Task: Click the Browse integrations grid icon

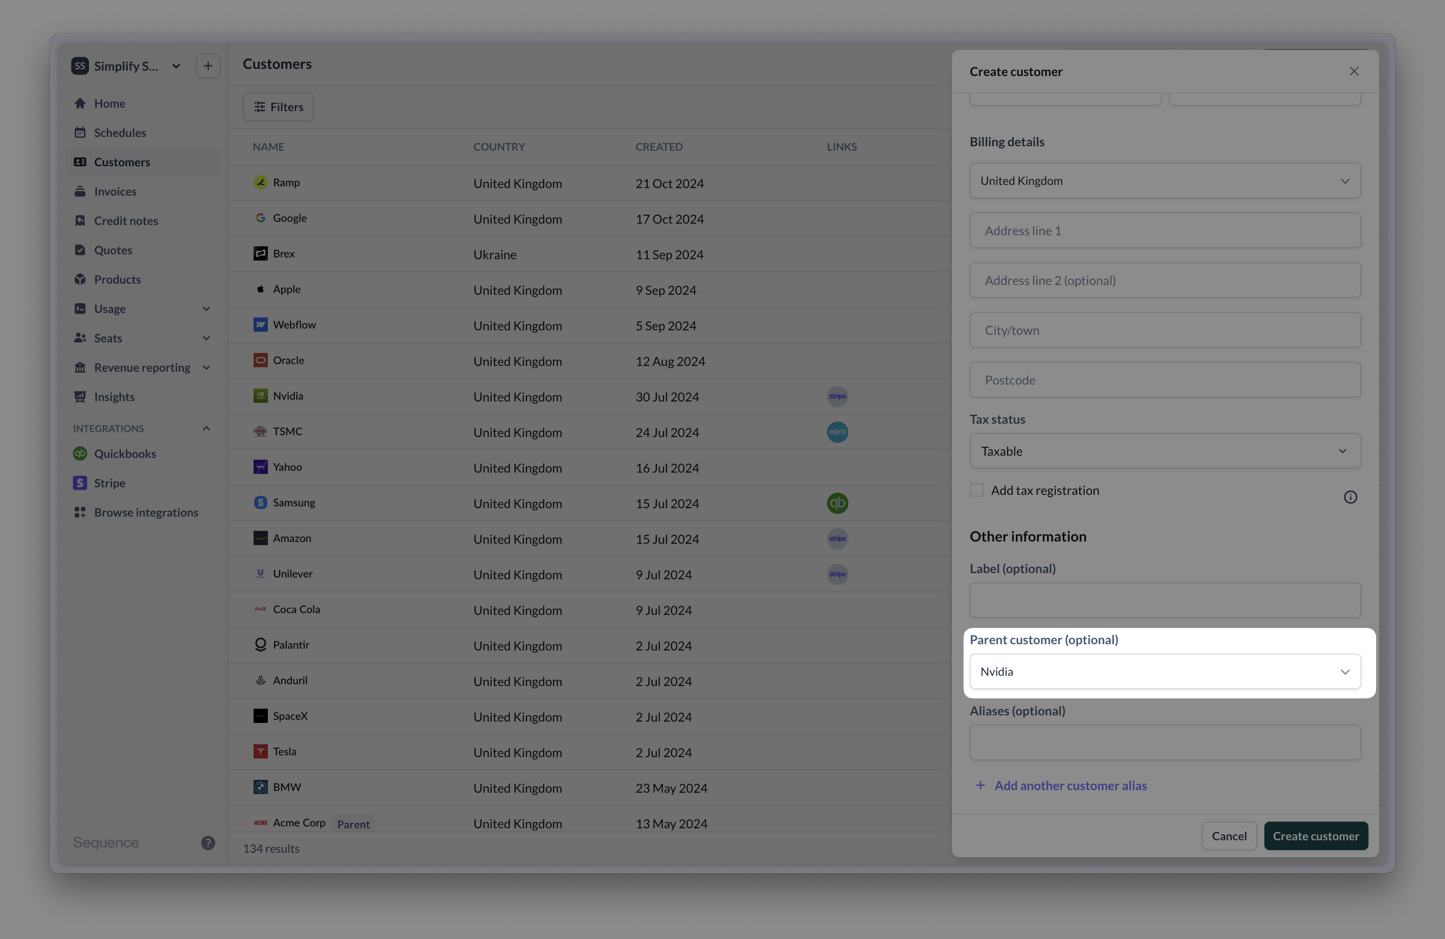Action: pos(80,512)
